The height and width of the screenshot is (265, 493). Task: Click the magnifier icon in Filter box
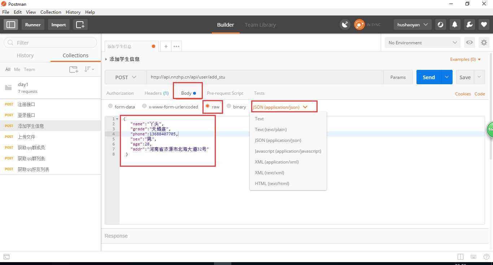pyautogui.click(x=10, y=42)
